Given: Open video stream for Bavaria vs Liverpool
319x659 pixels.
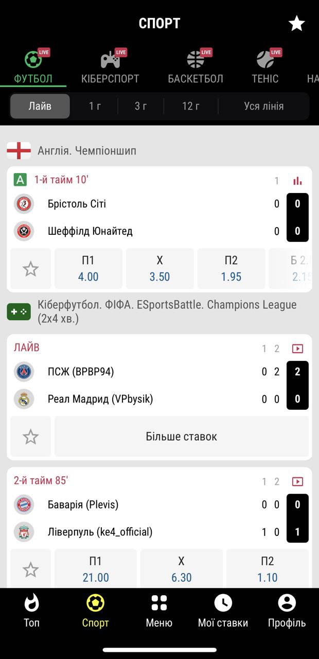Looking at the screenshot, I should point(297,481).
